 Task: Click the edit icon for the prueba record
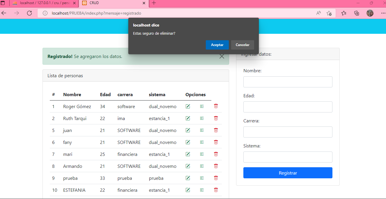coord(188,178)
